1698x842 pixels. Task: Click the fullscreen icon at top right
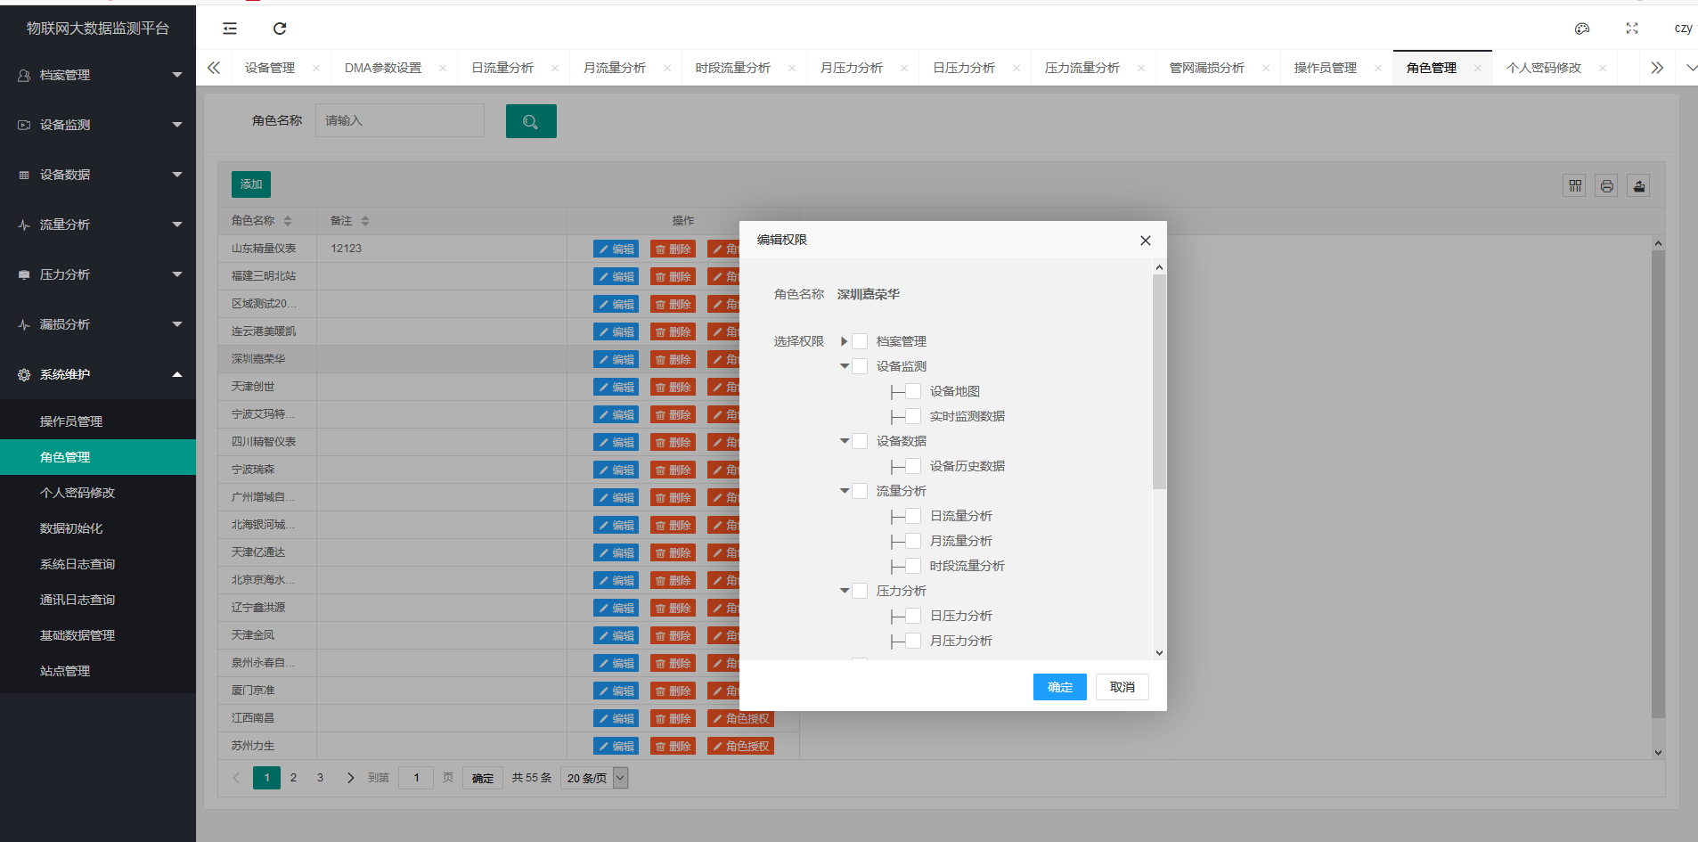(1632, 29)
